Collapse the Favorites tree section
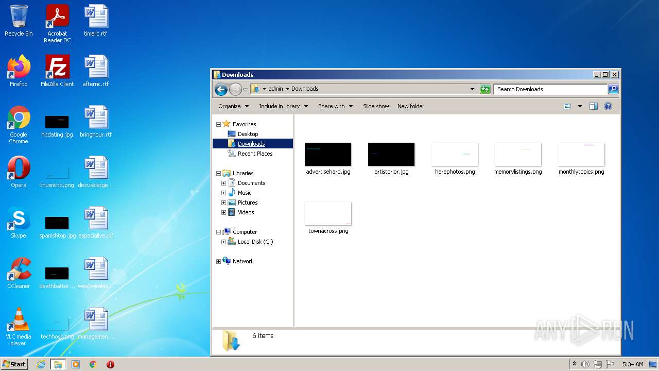The height and width of the screenshot is (371, 659). pyautogui.click(x=218, y=124)
